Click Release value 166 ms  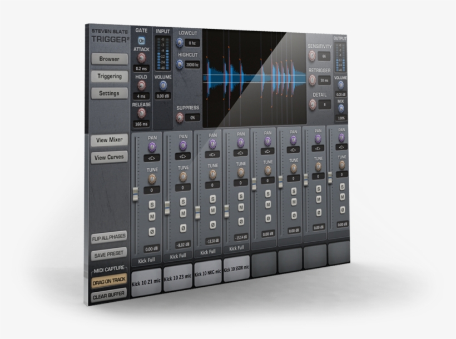coord(141,124)
